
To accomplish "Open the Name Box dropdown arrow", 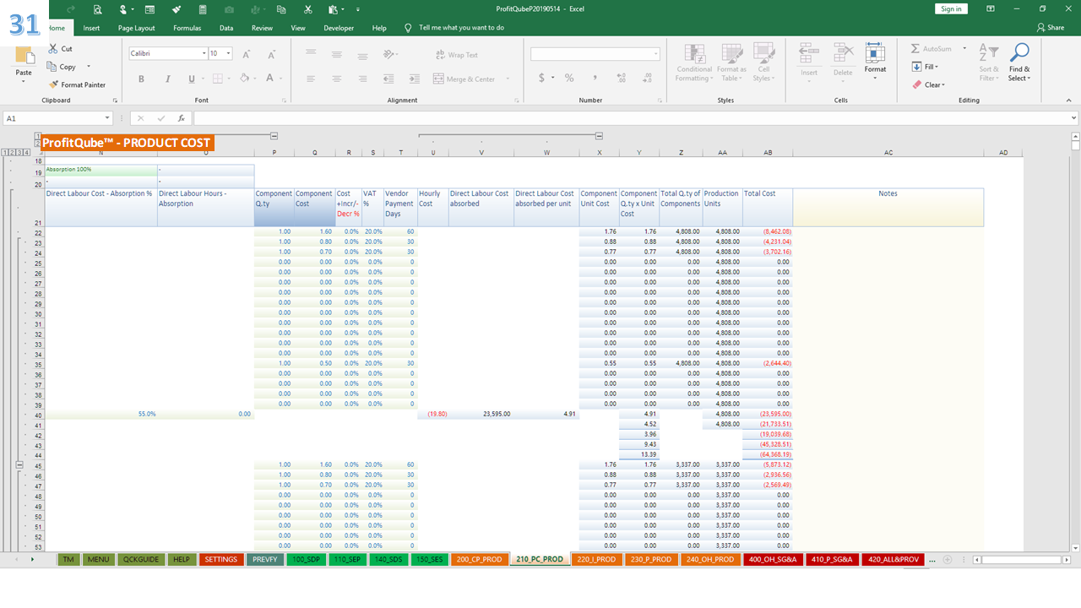I will [107, 118].
